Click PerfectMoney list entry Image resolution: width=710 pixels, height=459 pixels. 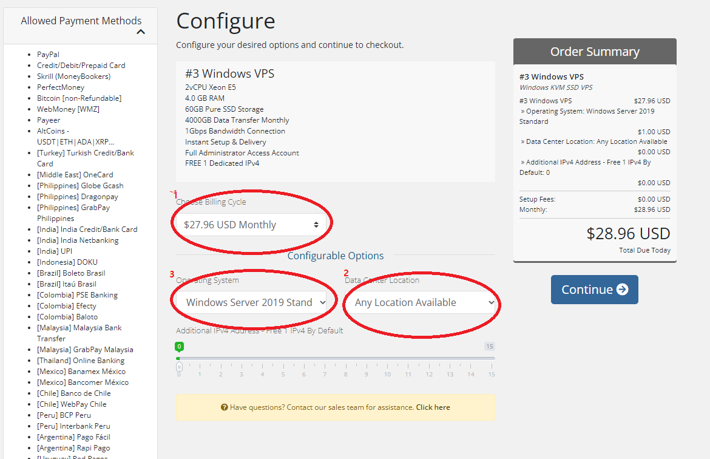point(61,87)
